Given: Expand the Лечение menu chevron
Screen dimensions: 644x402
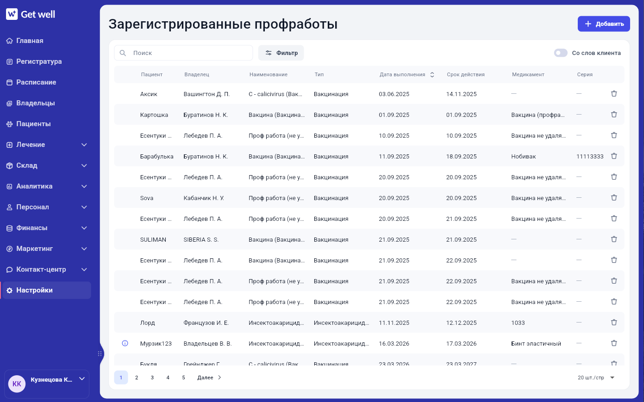Looking at the screenshot, I should point(84,145).
